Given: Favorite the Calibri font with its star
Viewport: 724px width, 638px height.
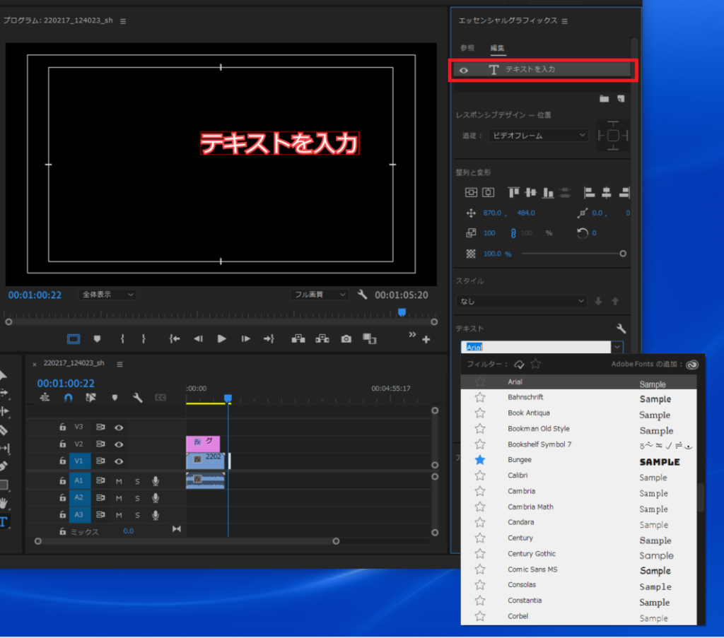Looking at the screenshot, I should point(480,475).
